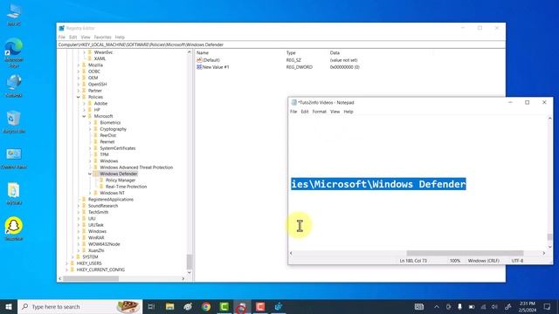
Task: Click the Registry Editor address bar
Action: 281,44
